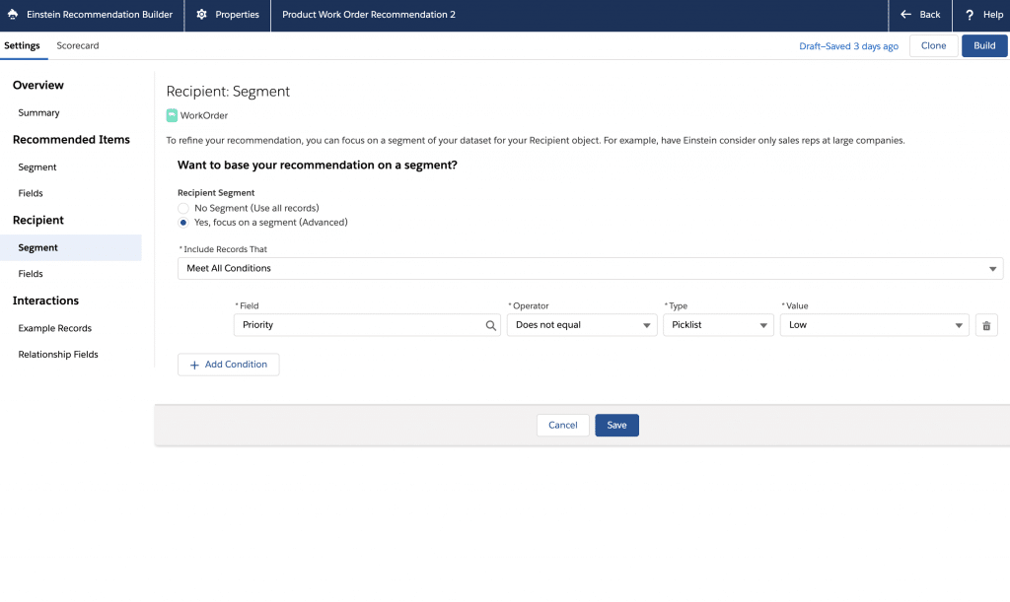Open the Value dropdown showing Low

[x=874, y=324]
